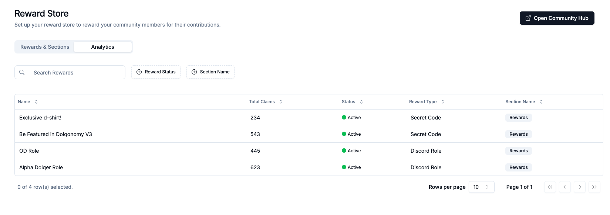Go to the next page
610x215 pixels.
point(579,187)
